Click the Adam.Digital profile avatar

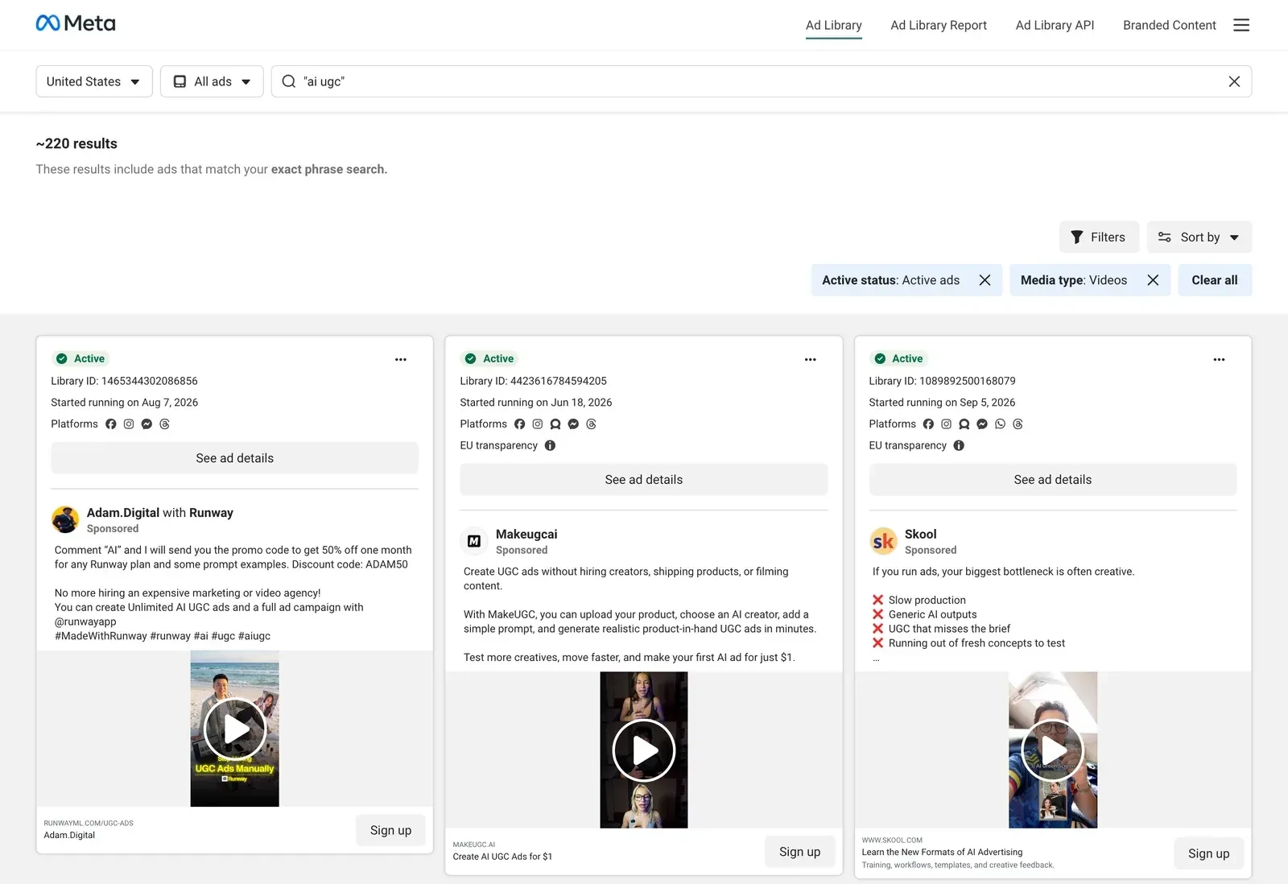coord(65,519)
